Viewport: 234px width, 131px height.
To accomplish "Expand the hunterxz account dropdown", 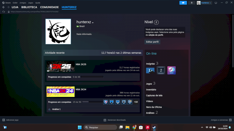I will tap(204, 3).
